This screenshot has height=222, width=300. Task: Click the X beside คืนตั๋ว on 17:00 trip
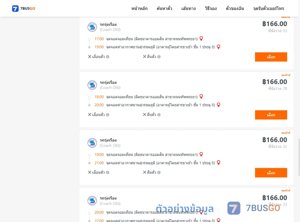tap(145, 57)
